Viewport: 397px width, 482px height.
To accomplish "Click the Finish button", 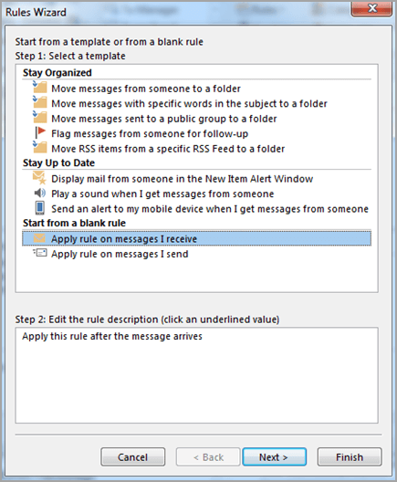I will tap(350, 457).
